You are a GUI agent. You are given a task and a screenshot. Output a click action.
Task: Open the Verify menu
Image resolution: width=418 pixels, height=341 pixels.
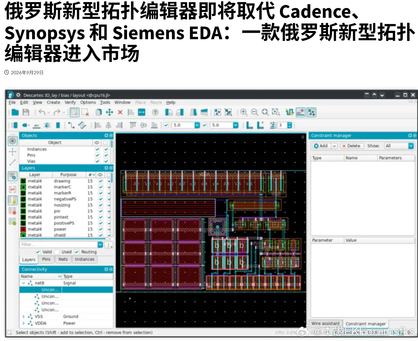click(70, 102)
